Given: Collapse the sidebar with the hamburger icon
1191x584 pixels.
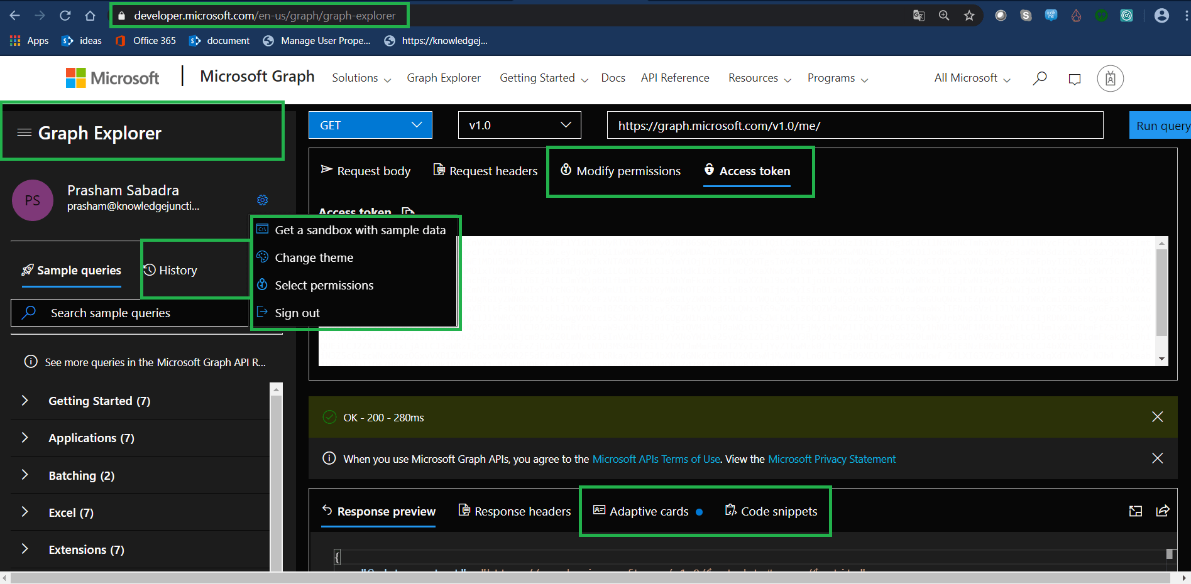Looking at the screenshot, I should [x=24, y=132].
